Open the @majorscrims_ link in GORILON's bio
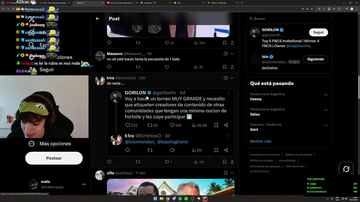The height and width of the screenshot is (202, 360). (299, 46)
